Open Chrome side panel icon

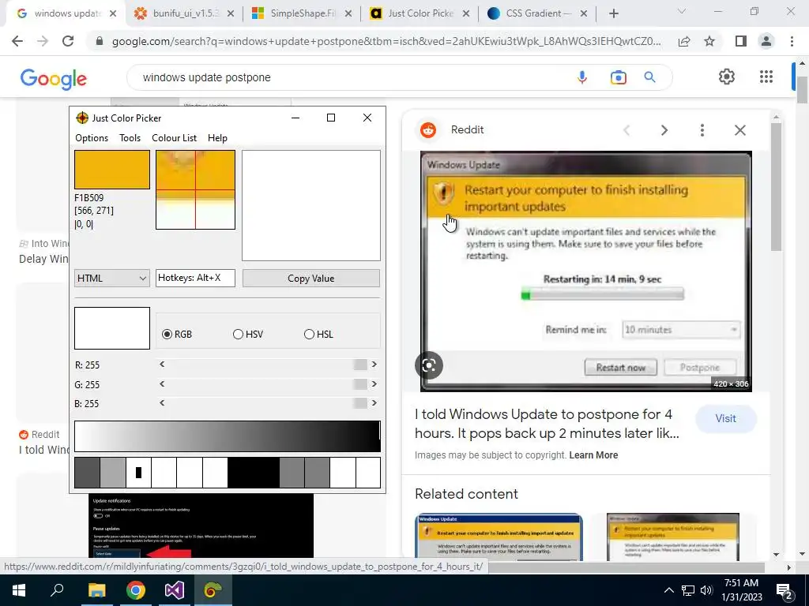(741, 41)
